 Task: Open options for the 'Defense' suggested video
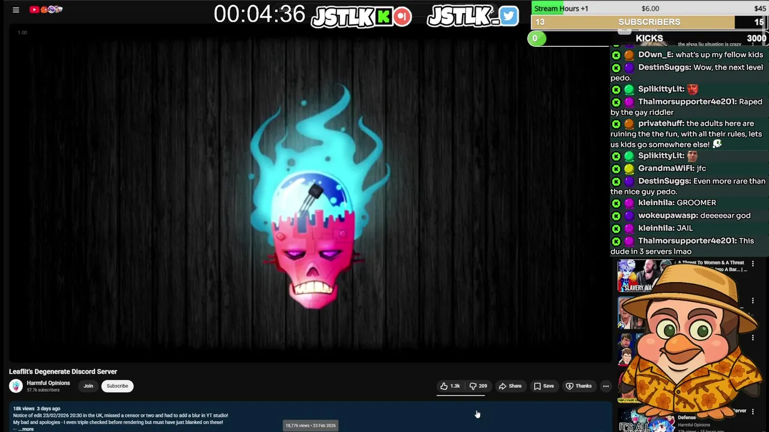click(753, 412)
